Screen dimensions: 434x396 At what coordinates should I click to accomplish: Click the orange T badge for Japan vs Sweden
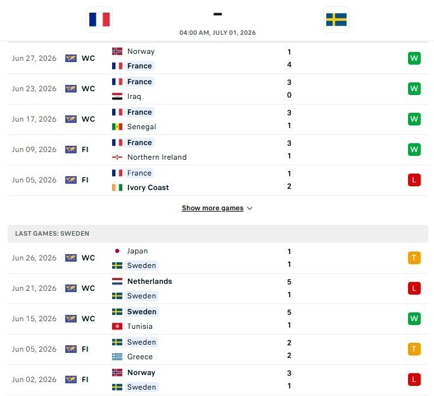tap(414, 258)
